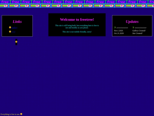
Task: Click the 'This site is still being built' paragraph
Action: coord(77,27)
